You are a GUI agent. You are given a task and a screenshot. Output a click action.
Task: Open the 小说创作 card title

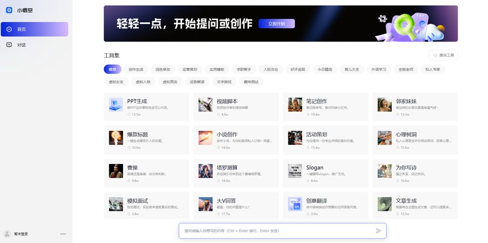coord(227,134)
